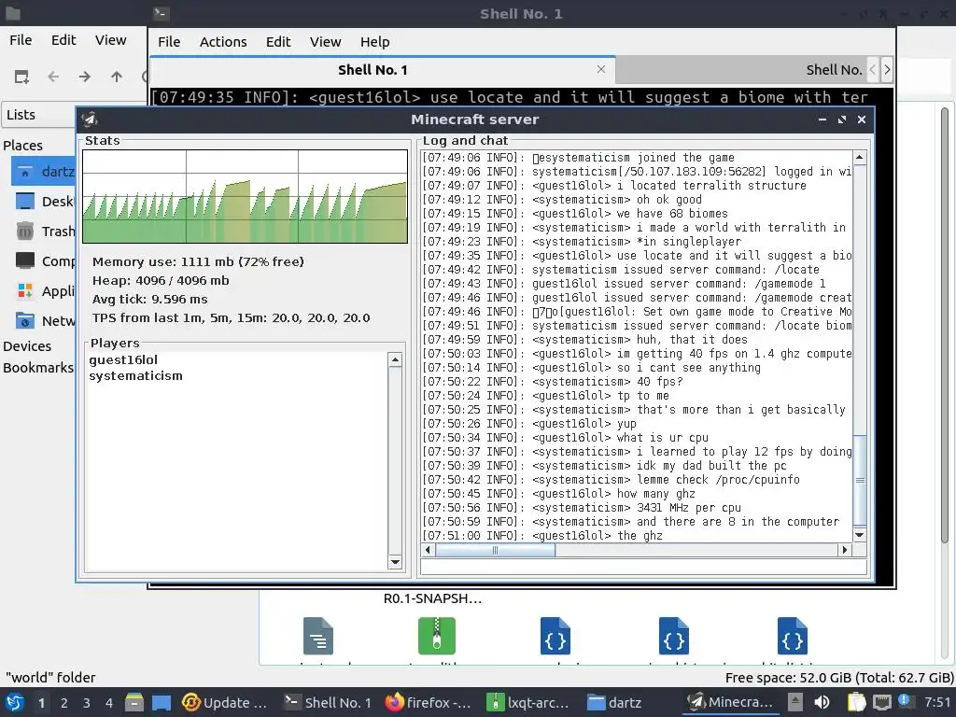Open File menu in the file manager

[x=21, y=40]
